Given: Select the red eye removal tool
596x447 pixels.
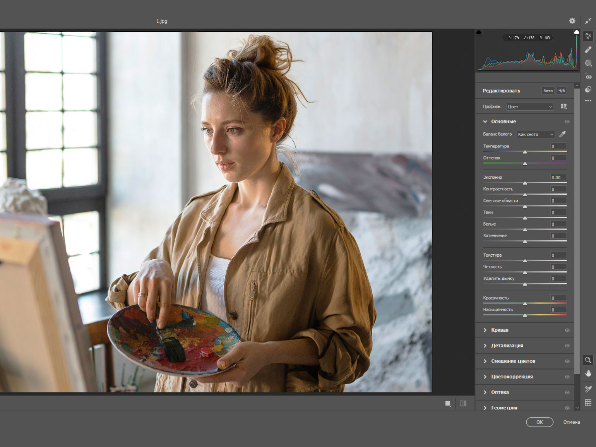Looking at the screenshot, I should [588, 76].
